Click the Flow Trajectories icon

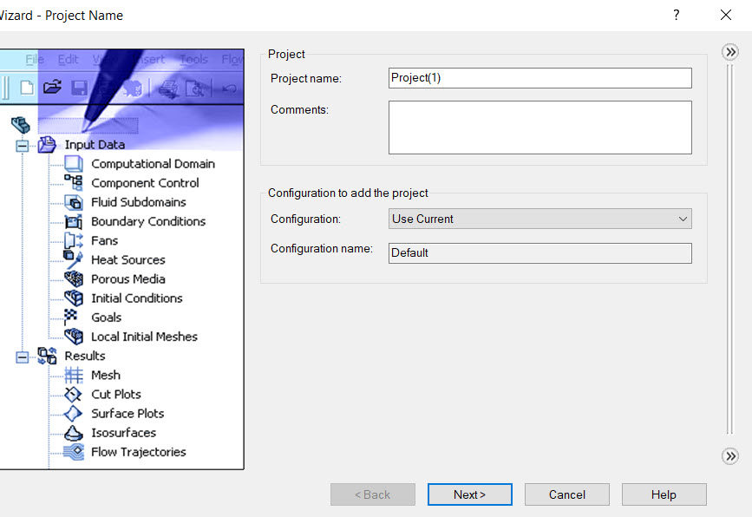click(74, 452)
